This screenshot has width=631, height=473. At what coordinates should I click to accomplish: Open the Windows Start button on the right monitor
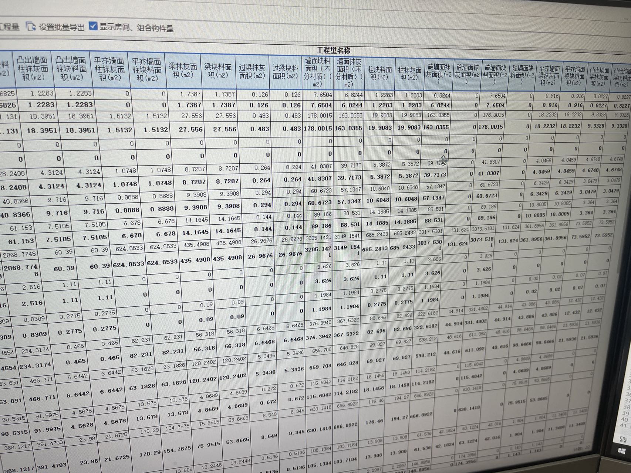[622, 452]
